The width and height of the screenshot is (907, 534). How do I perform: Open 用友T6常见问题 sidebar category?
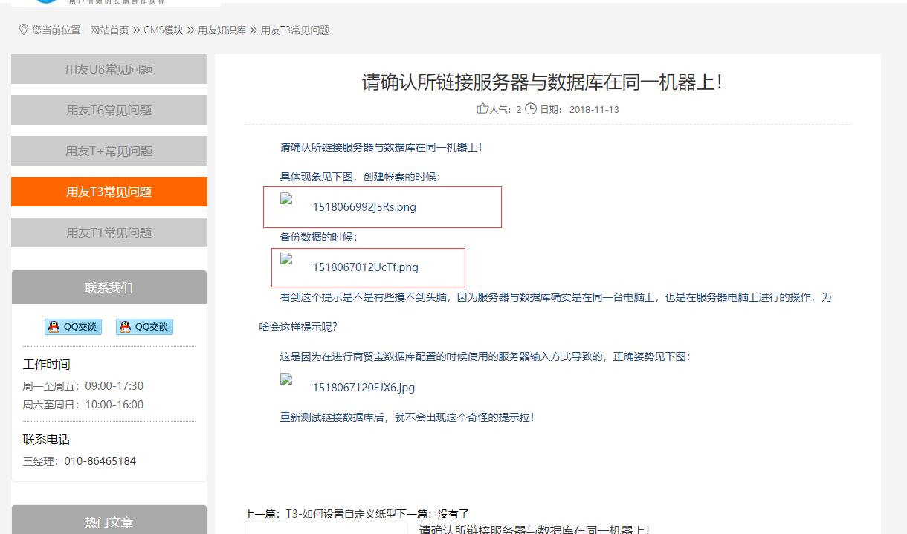109,111
